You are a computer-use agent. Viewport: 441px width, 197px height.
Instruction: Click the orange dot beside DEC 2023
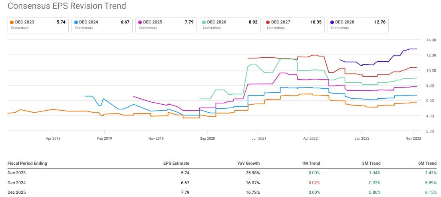pos(12,22)
